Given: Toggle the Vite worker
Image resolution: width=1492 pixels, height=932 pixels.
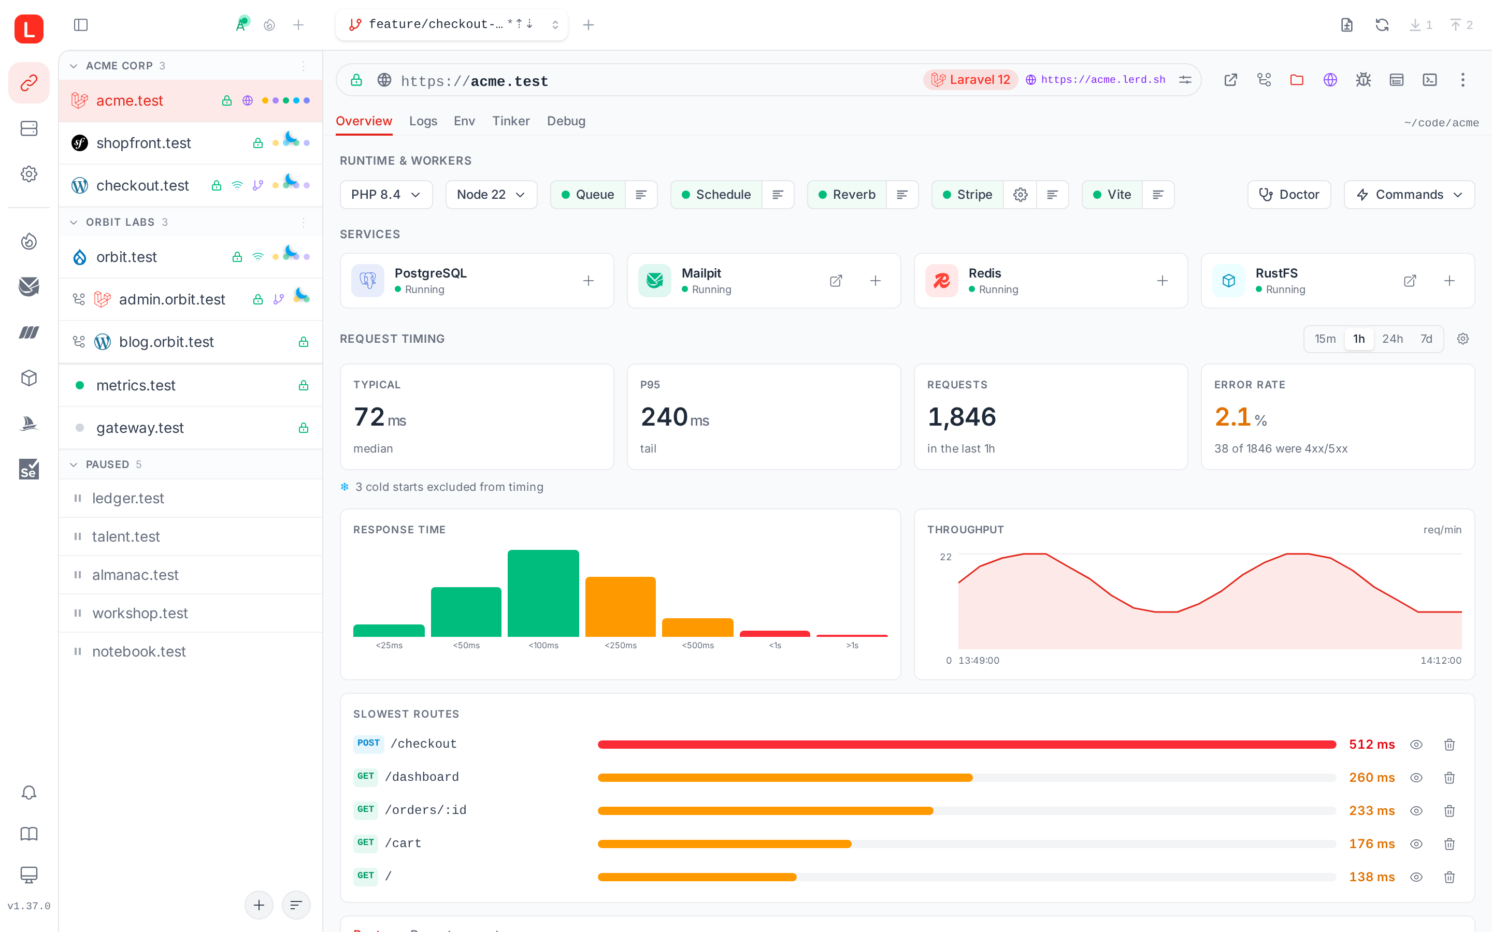Looking at the screenshot, I should pos(1112,195).
